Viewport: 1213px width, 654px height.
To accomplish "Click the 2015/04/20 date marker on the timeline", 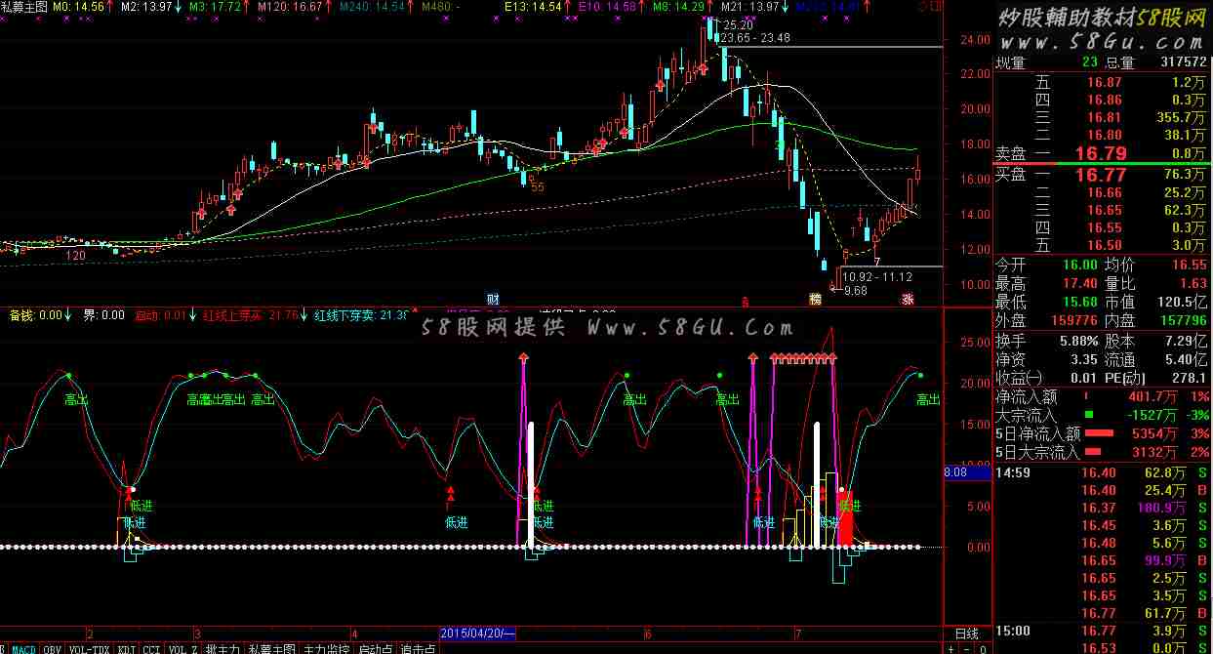I will [478, 633].
